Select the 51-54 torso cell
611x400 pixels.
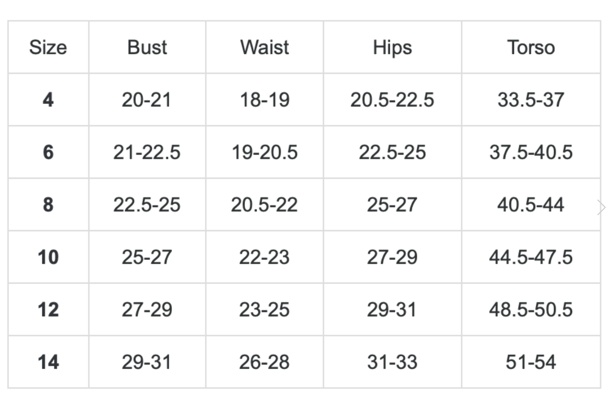(x=531, y=362)
